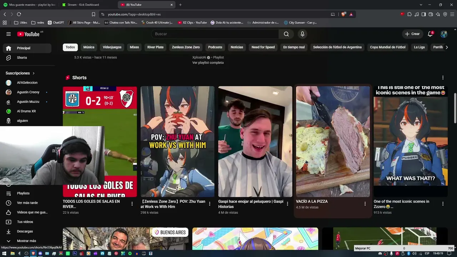457x257 pixels.
Task: Open Playlists in the sidebar
Action: click(27, 193)
